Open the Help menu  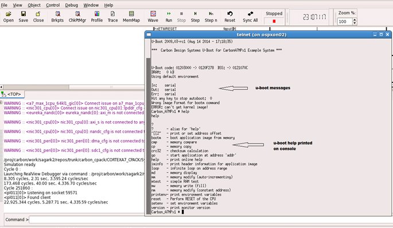(x=108, y=5)
